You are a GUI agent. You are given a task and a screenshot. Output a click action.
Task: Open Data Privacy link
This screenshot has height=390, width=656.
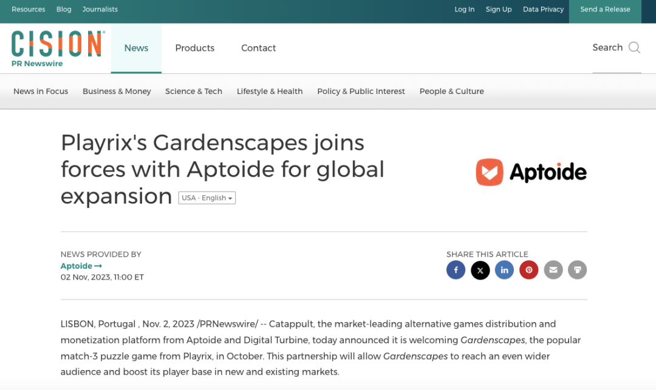point(543,9)
